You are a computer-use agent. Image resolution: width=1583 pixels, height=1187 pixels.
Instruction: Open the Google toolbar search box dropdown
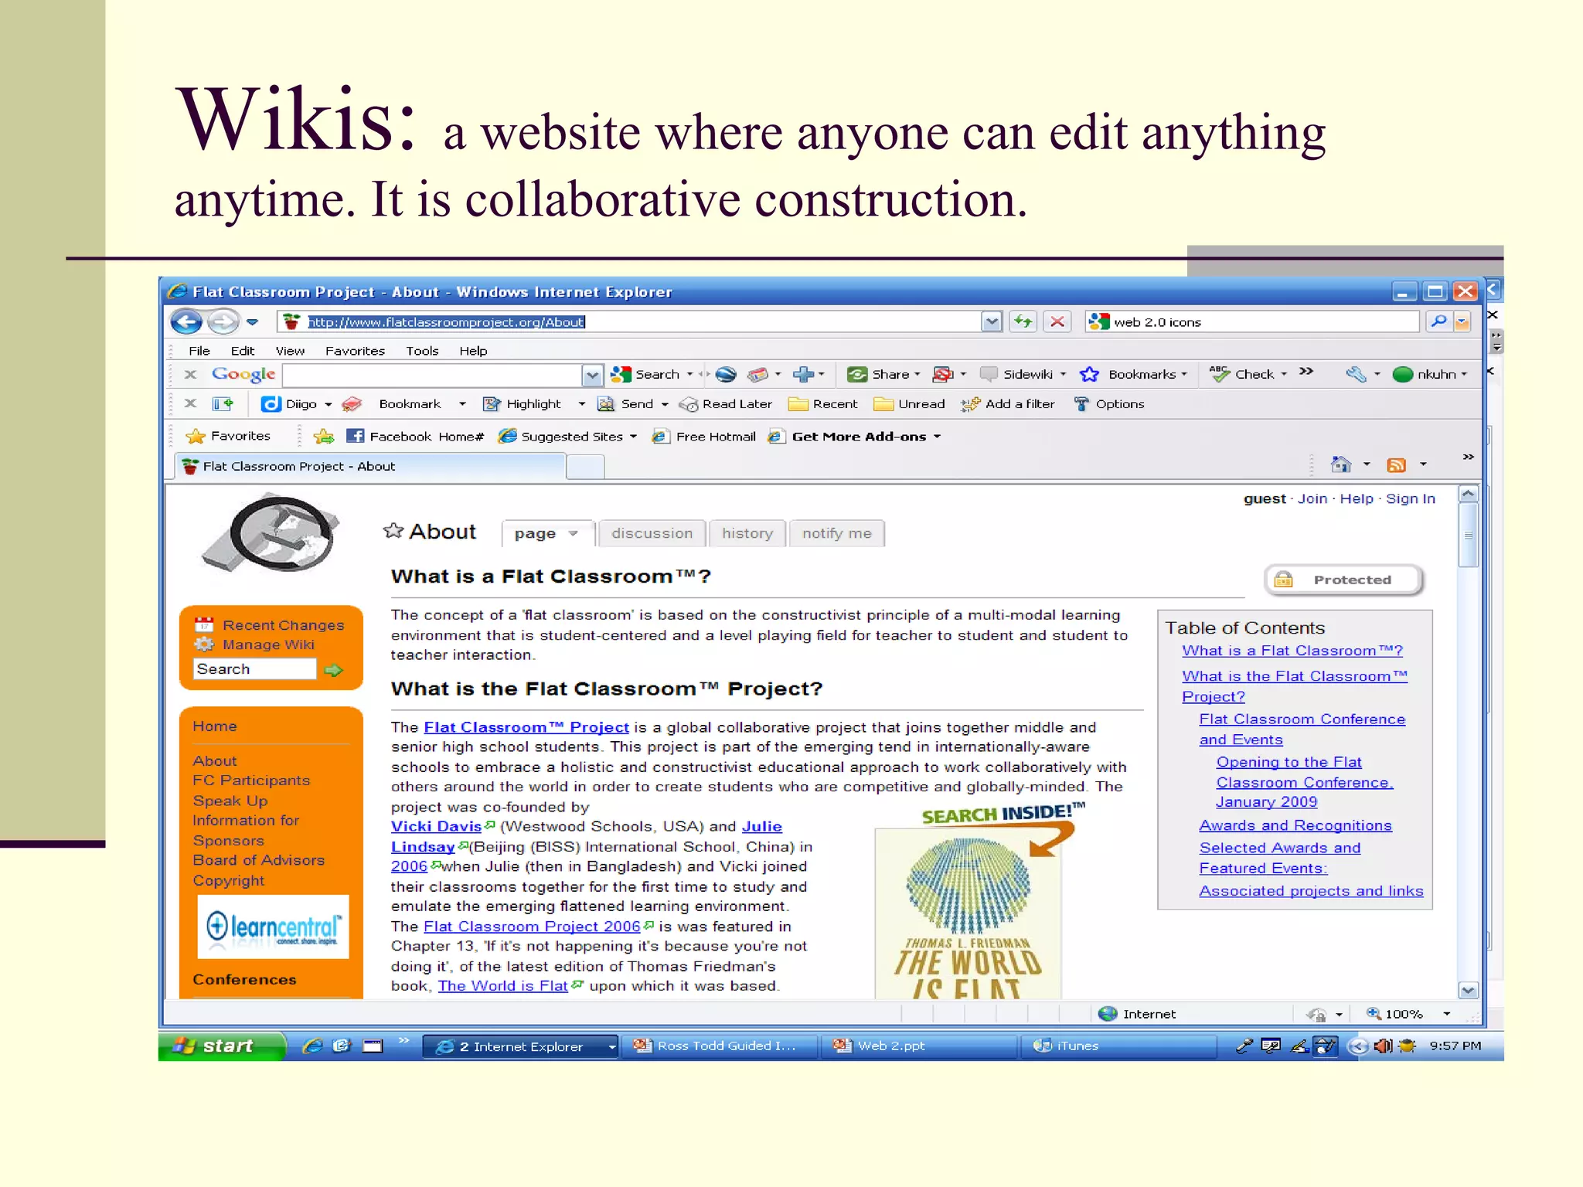pyautogui.click(x=591, y=375)
